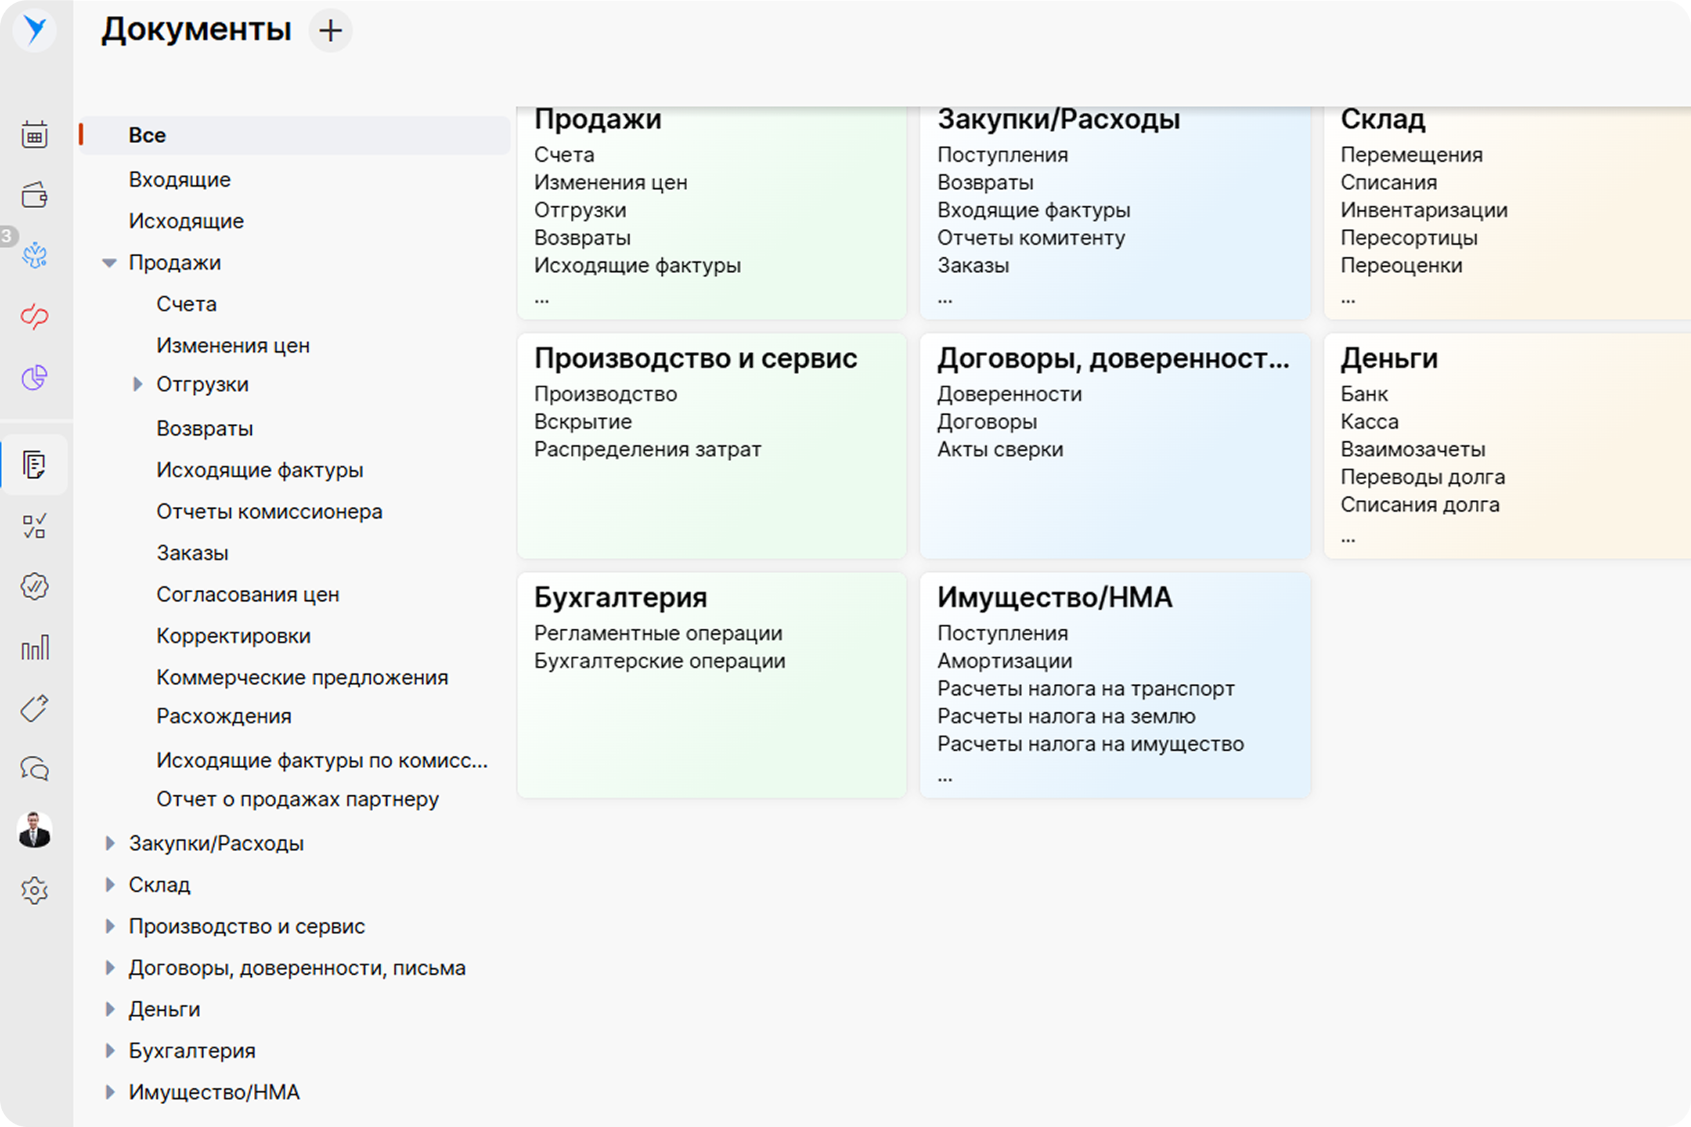Select Коммерческие предложения in the tree

(x=302, y=677)
